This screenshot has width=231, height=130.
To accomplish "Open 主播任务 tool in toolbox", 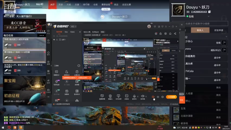I will tap(77, 73).
